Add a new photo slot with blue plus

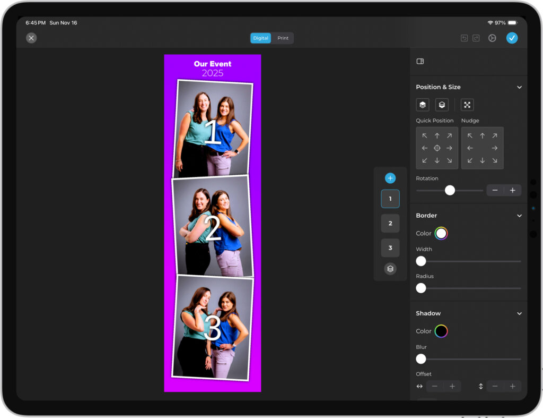click(x=390, y=178)
